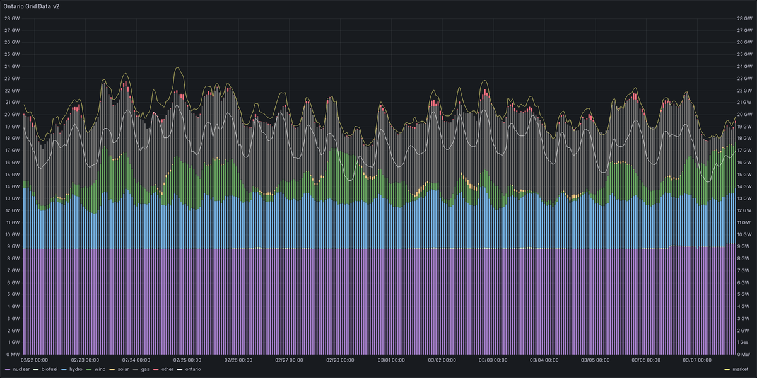Click the ontario legend line marker
The width and height of the screenshot is (757, 378).
180,370
